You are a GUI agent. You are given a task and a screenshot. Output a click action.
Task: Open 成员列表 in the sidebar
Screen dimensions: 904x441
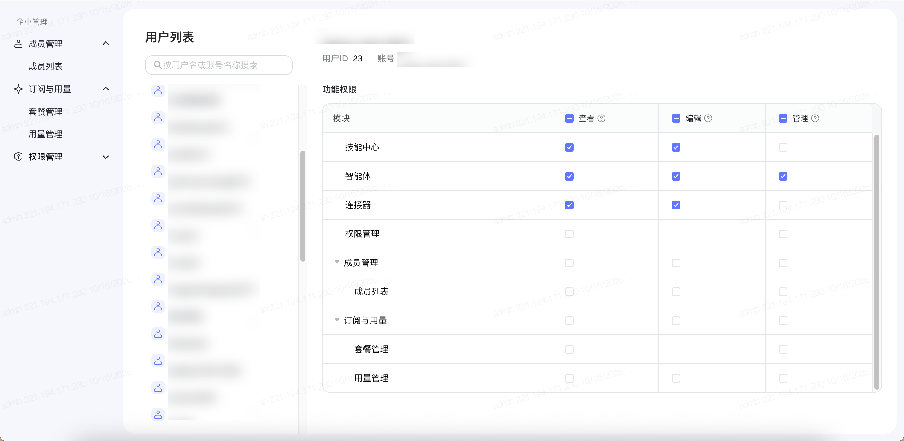point(45,66)
